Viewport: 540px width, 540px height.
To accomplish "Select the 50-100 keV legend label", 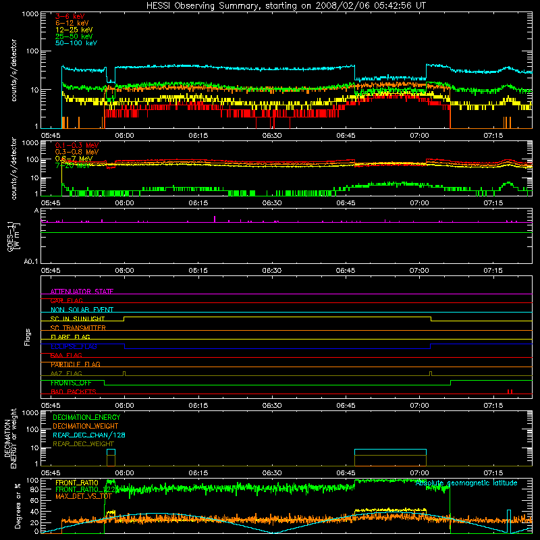I will click(76, 43).
